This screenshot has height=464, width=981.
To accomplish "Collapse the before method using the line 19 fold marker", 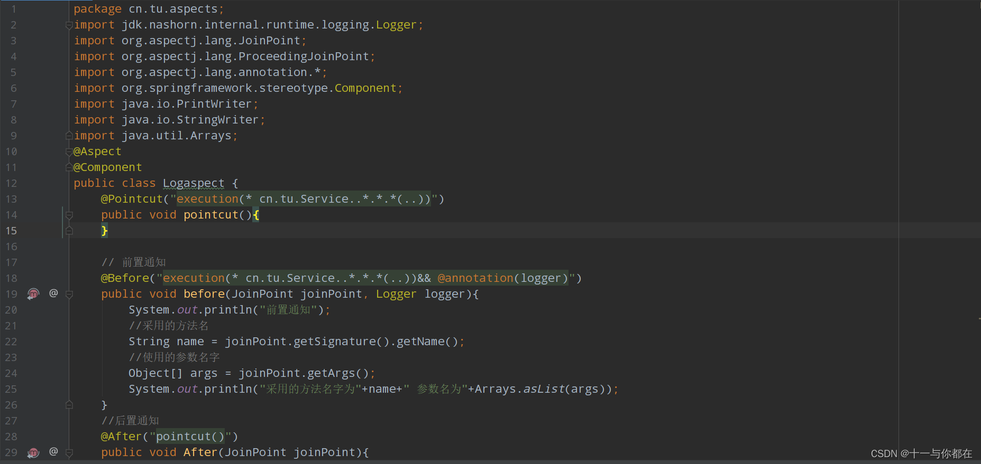I will (x=69, y=294).
